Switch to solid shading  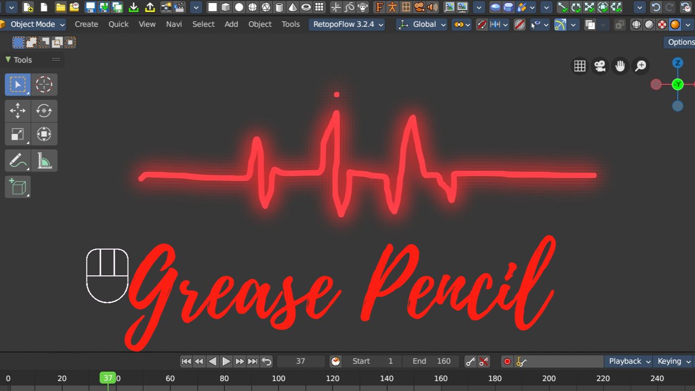tap(649, 24)
